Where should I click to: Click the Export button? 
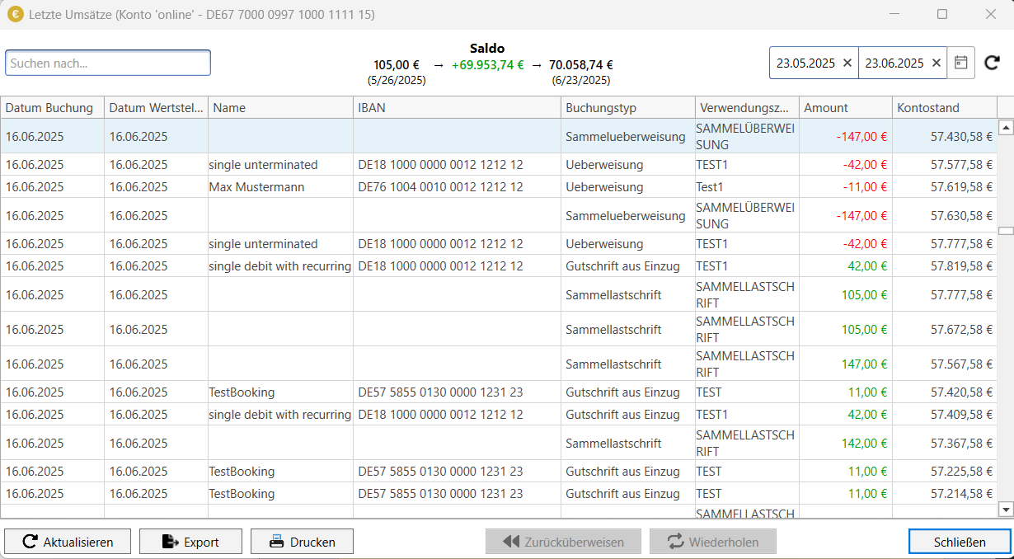point(190,542)
